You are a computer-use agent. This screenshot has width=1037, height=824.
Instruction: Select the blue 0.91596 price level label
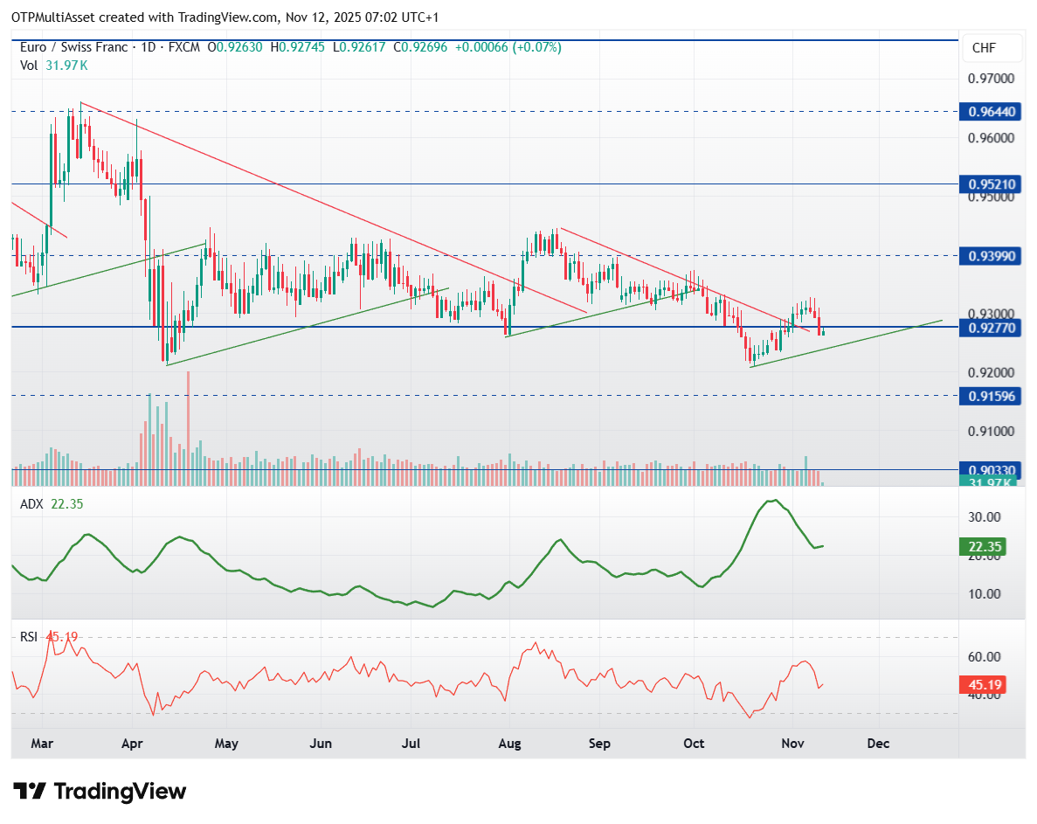tap(992, 397)
